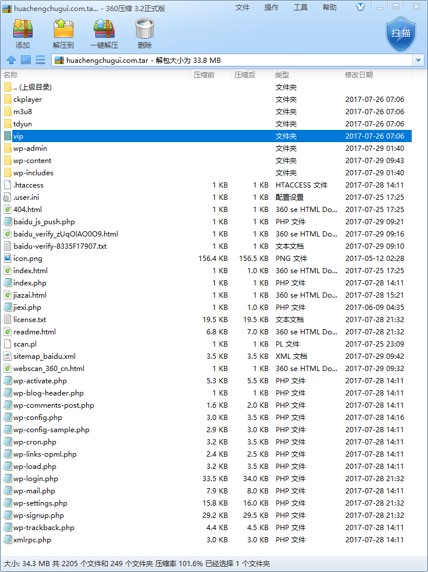This screenshot has height=572, width=428.
Task: Select file wp-login.php
Action: tap(206, 478)
